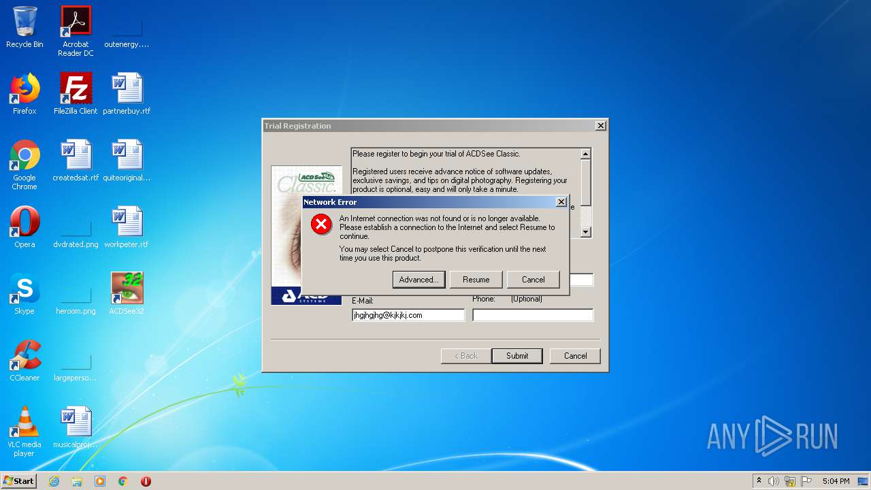Click Cancel in Network Error dialog
Image resolution: width=871 pixels, height=490 pixels.
[x=533, y=280]
